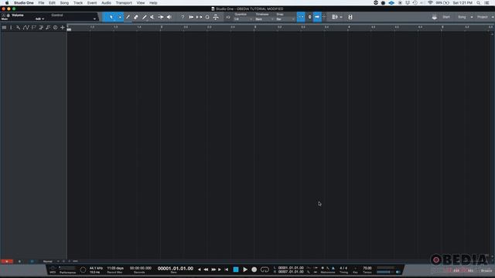Toggle loop mode in transport
This screenshot has width=495, height=278.
[x=265, y=270]
